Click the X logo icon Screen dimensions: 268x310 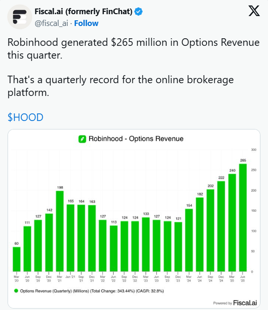254,11
